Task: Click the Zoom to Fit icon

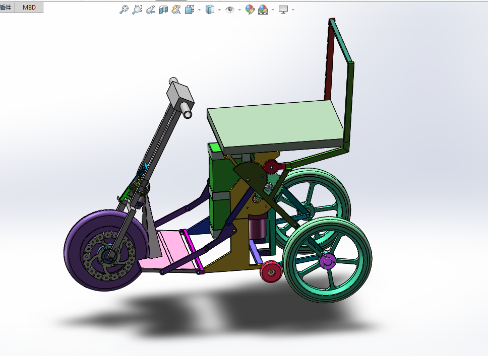Action: click(x=124, y=10)
